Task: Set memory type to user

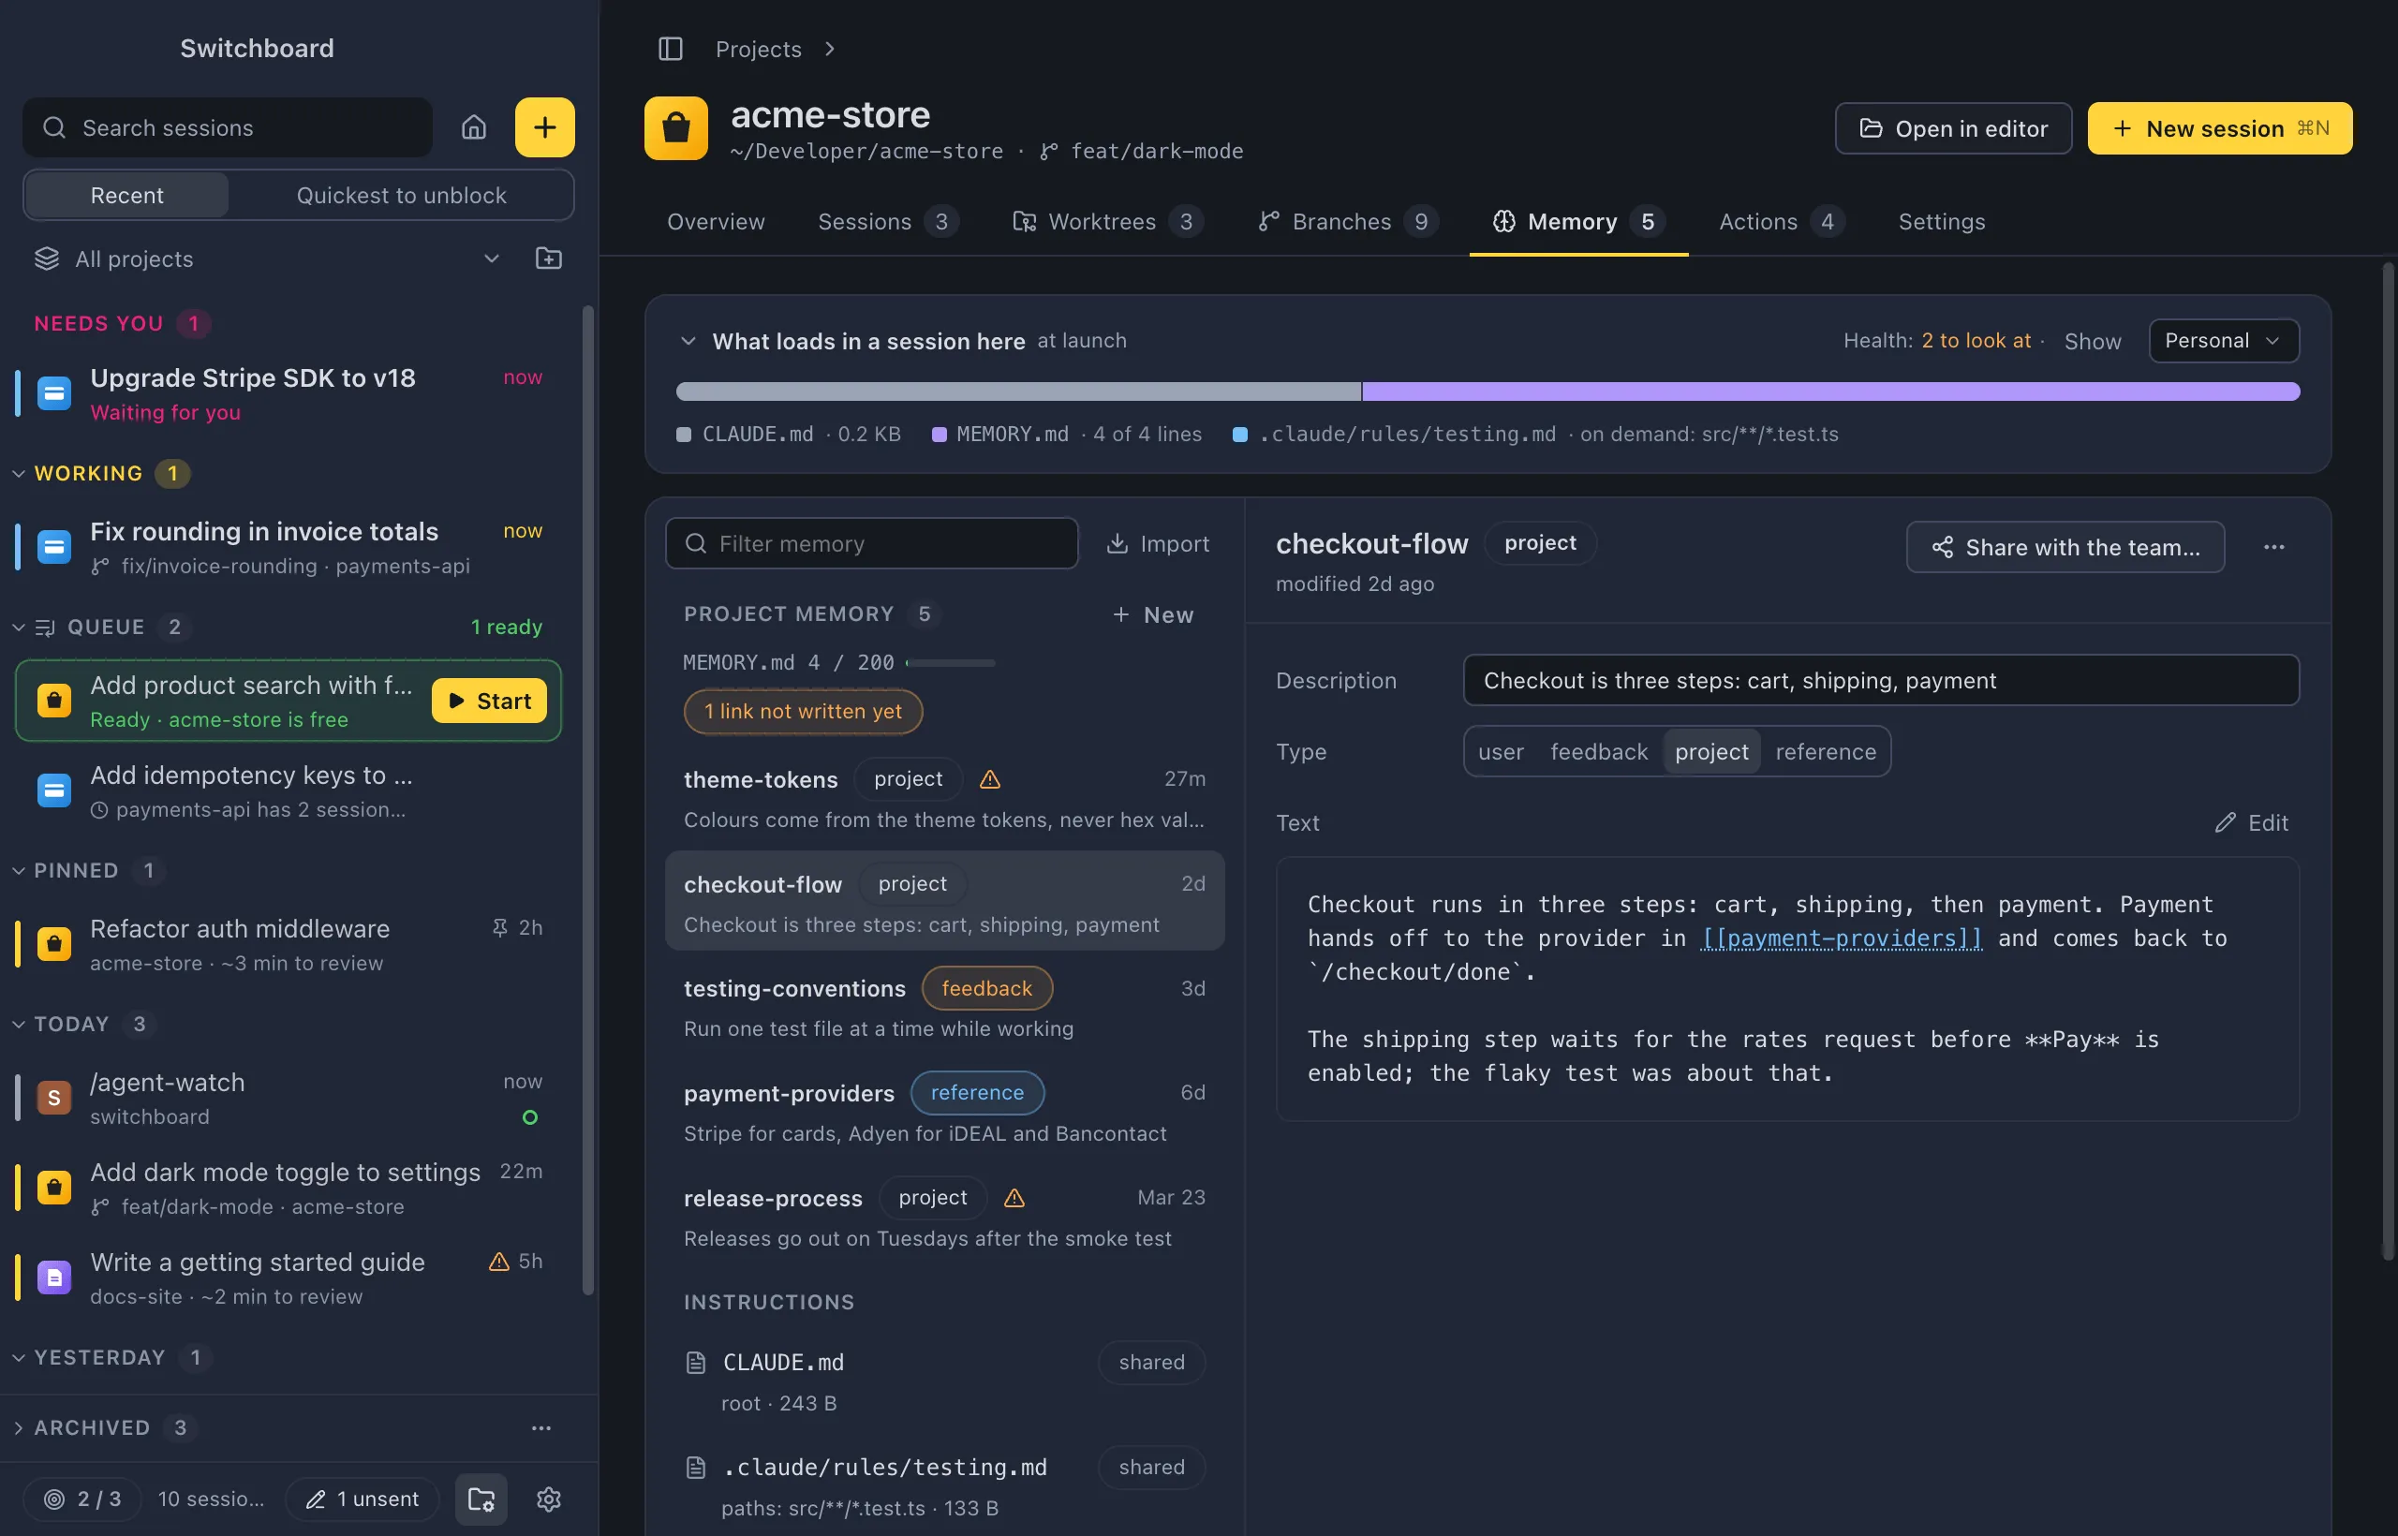Action: click(1502, 752)
